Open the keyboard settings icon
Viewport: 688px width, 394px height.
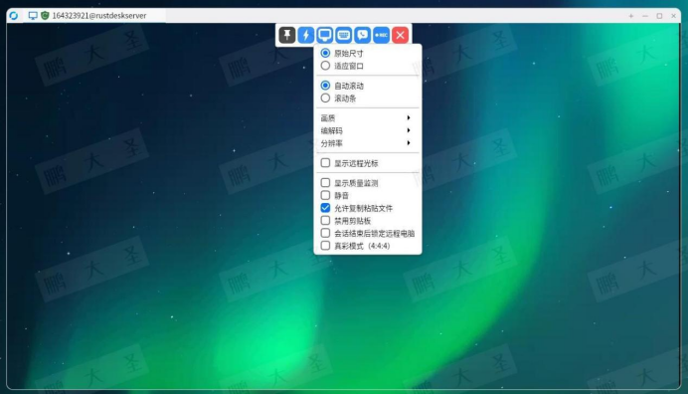tap(344, 35)
